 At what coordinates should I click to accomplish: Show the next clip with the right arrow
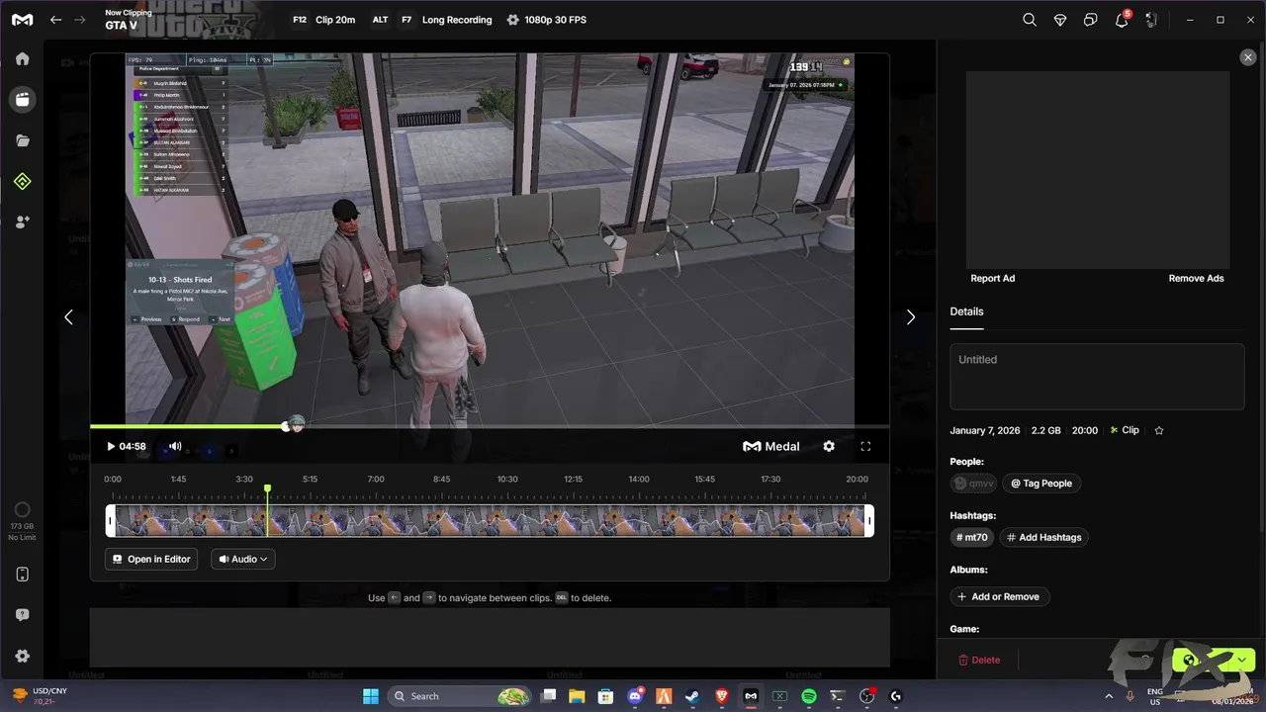pos(911,317)
